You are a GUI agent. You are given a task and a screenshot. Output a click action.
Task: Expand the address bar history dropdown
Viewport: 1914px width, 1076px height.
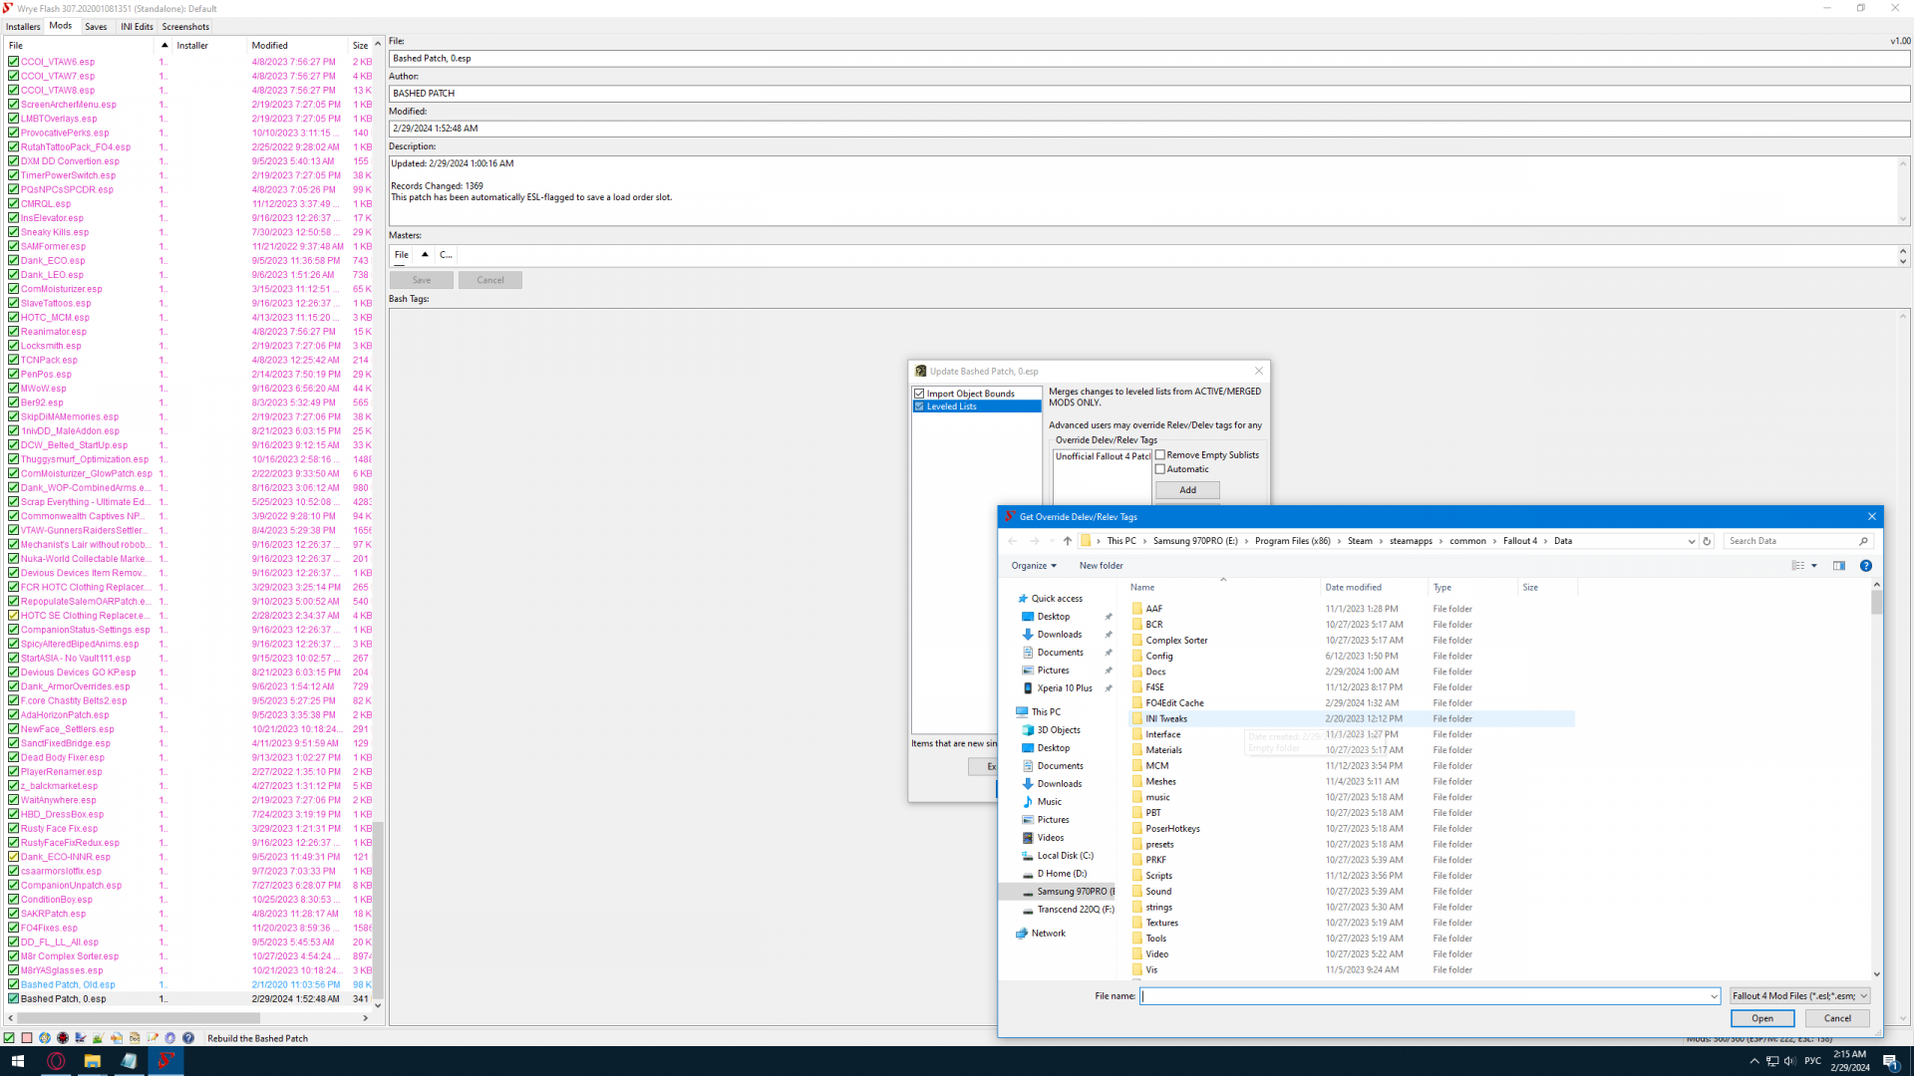tap(1692, 541)
